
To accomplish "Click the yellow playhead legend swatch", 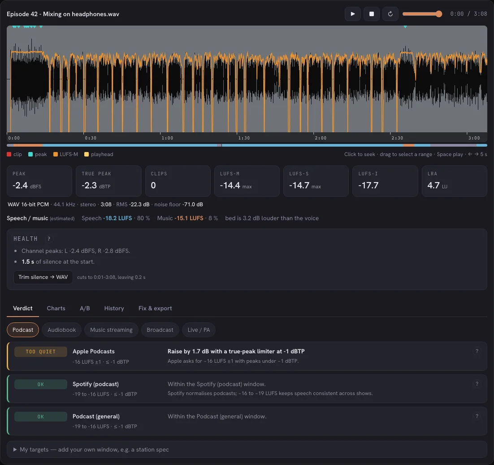I will pyautogui.click(x=87, y=154).
